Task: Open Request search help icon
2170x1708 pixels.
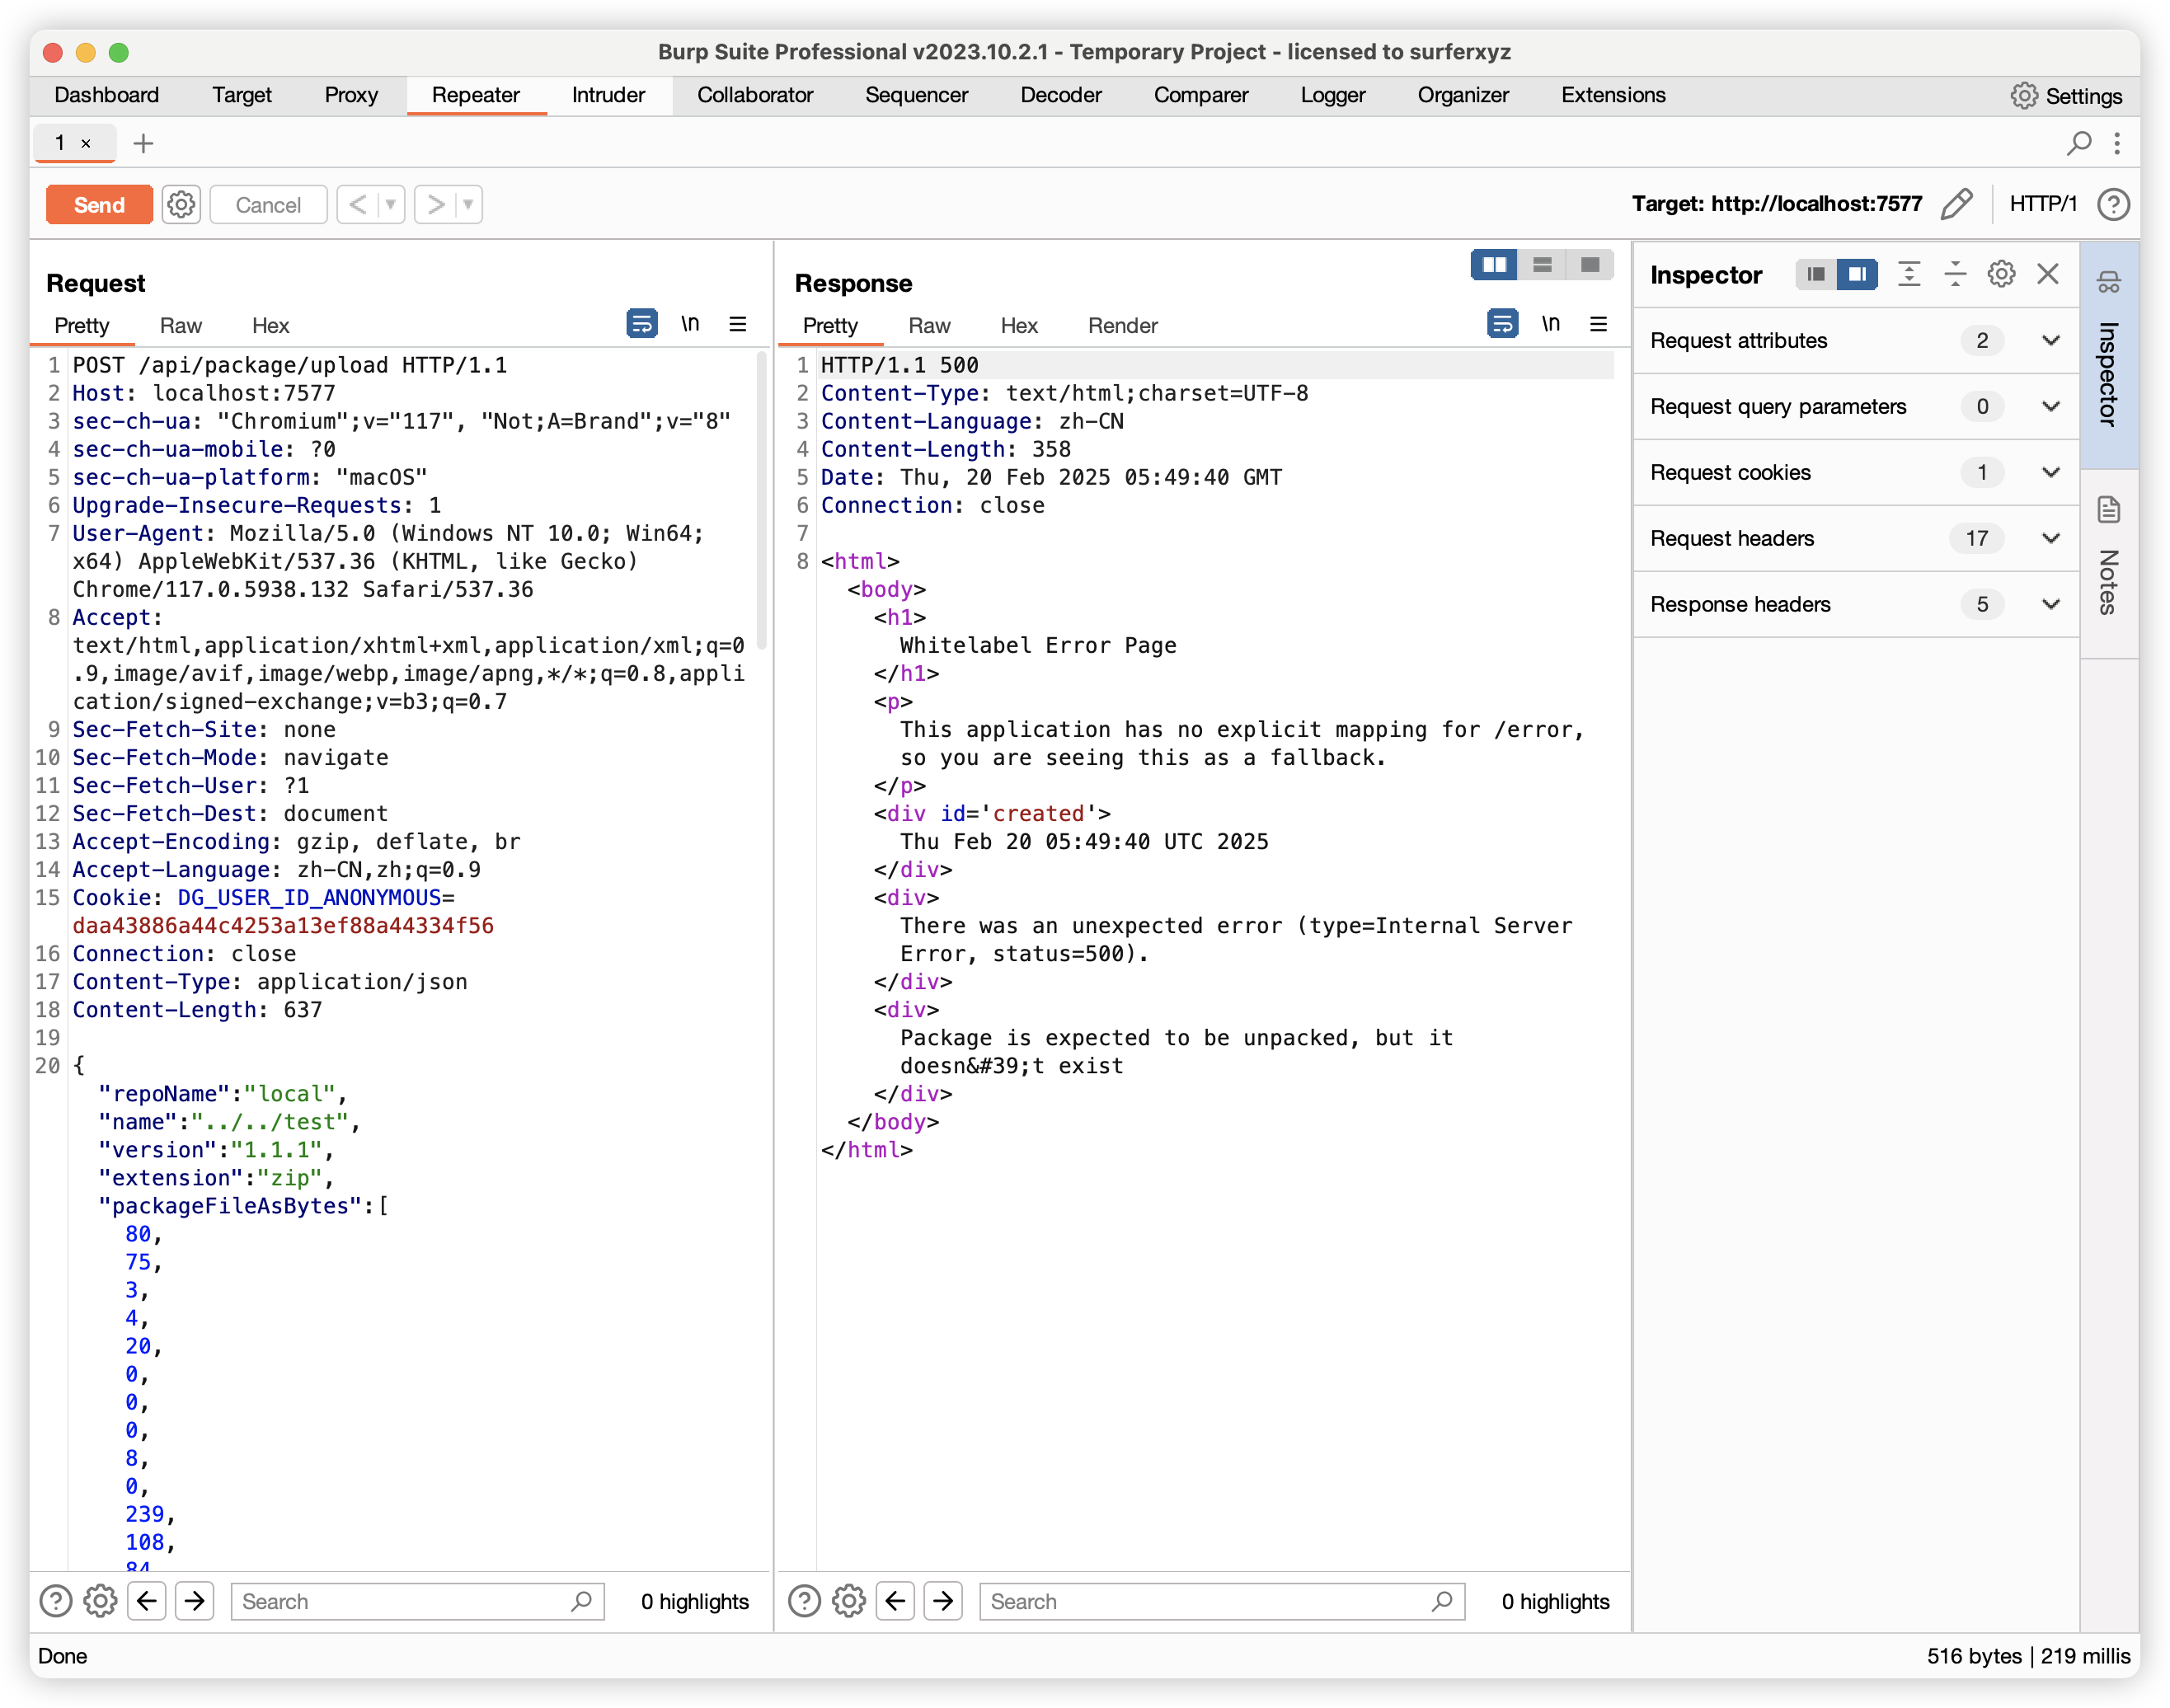Action: pos(56,1601)
